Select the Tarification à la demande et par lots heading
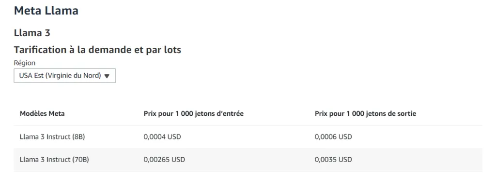This screenshot has height=178, width=496. [97, 50]
